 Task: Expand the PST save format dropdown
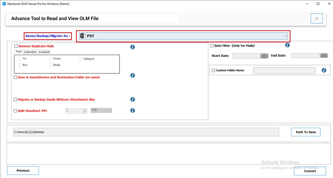click(183, 36)
